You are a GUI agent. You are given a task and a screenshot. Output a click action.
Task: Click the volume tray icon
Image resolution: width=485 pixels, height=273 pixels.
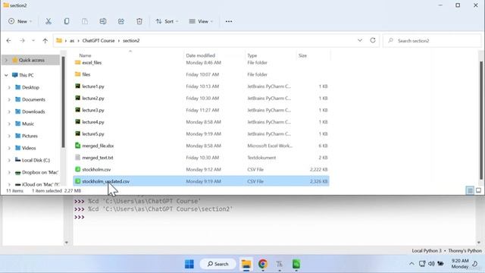[x=431, y=264]
